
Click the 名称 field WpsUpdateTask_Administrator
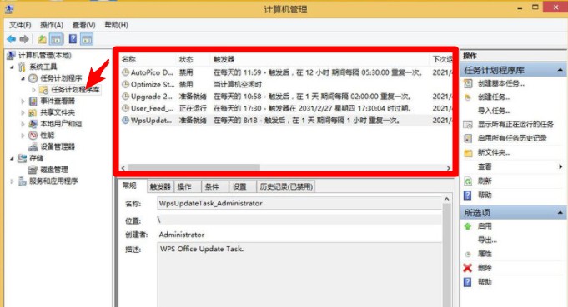tap(299, 203)
